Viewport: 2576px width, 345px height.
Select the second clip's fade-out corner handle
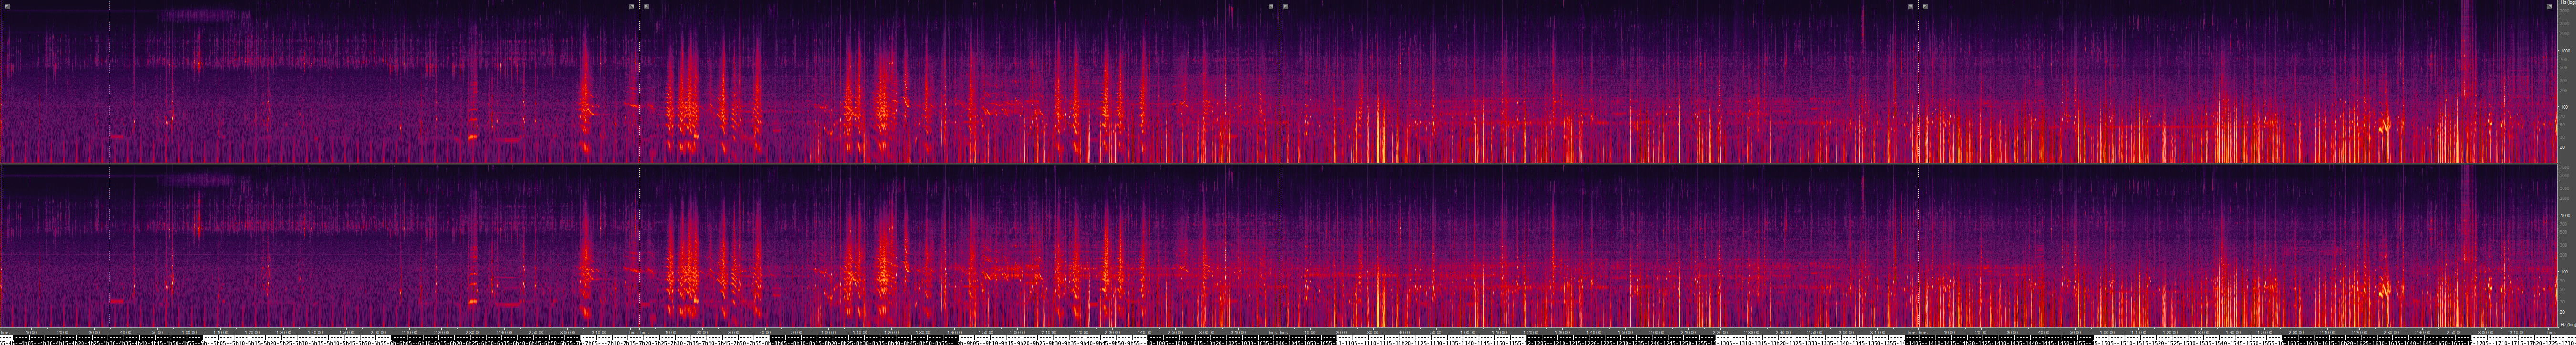click(1271, 6)
